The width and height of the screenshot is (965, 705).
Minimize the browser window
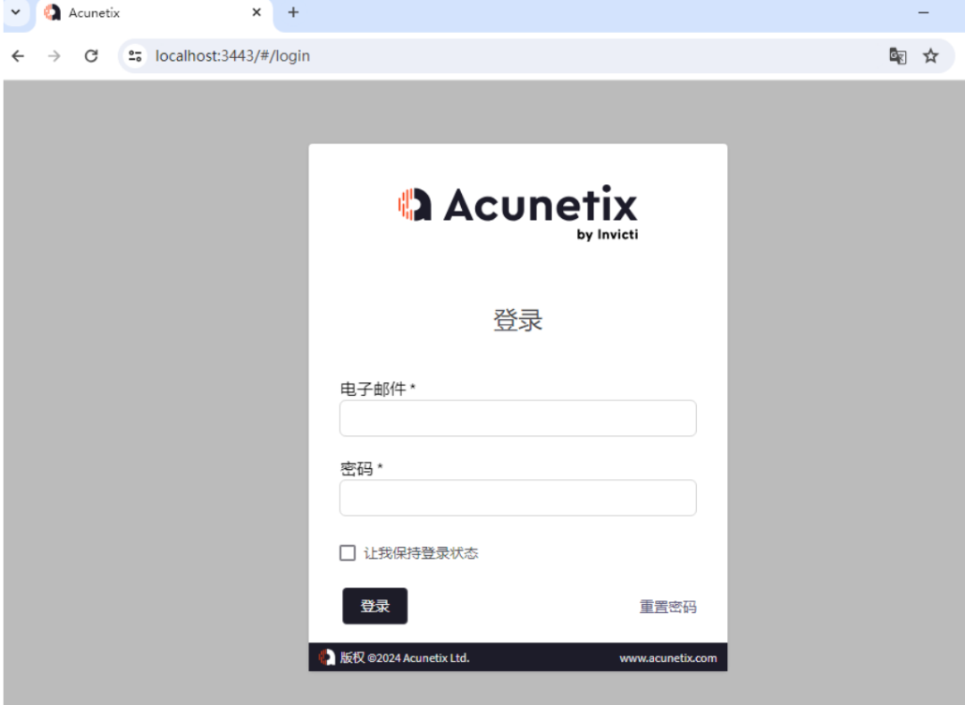pyautogui.click(x=923, y=13)
